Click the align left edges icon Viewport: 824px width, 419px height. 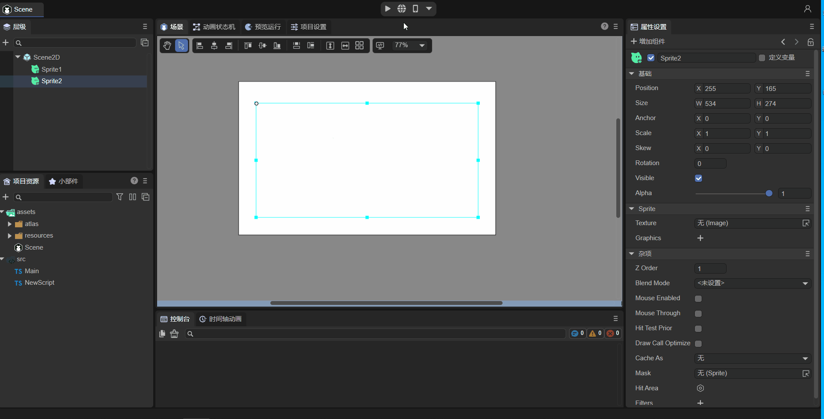[x=200, y=45]
